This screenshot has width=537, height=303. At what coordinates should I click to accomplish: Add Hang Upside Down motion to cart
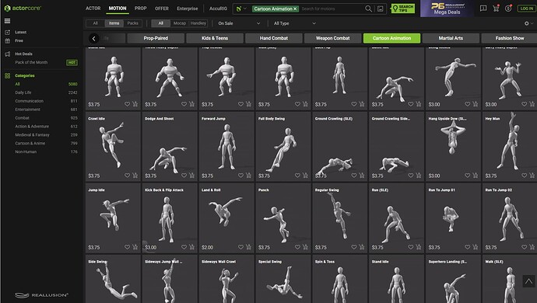coord(475,176)
